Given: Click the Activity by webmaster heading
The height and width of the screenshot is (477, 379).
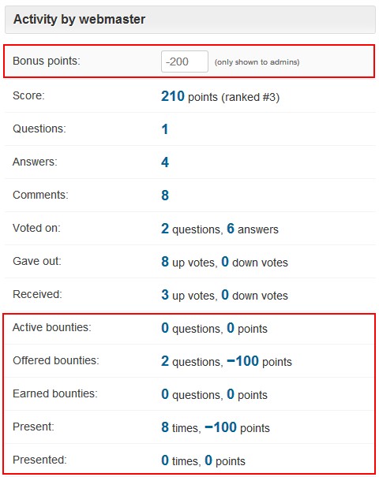Looking at the screenshot, I should click(79, 20).
